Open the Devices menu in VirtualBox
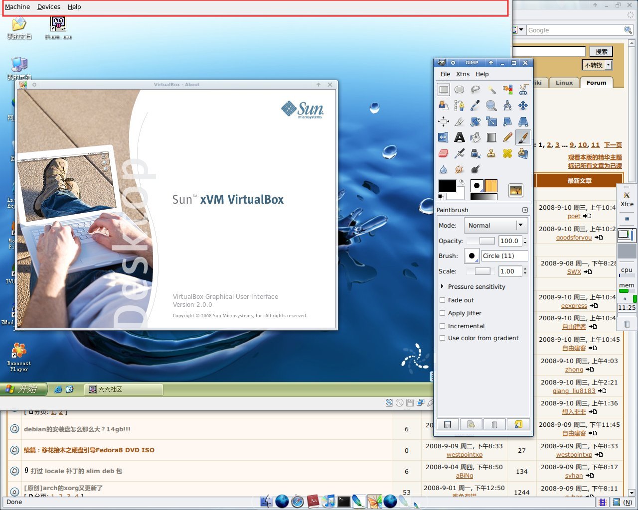This screenshot has width=638, height=510. 49,7
